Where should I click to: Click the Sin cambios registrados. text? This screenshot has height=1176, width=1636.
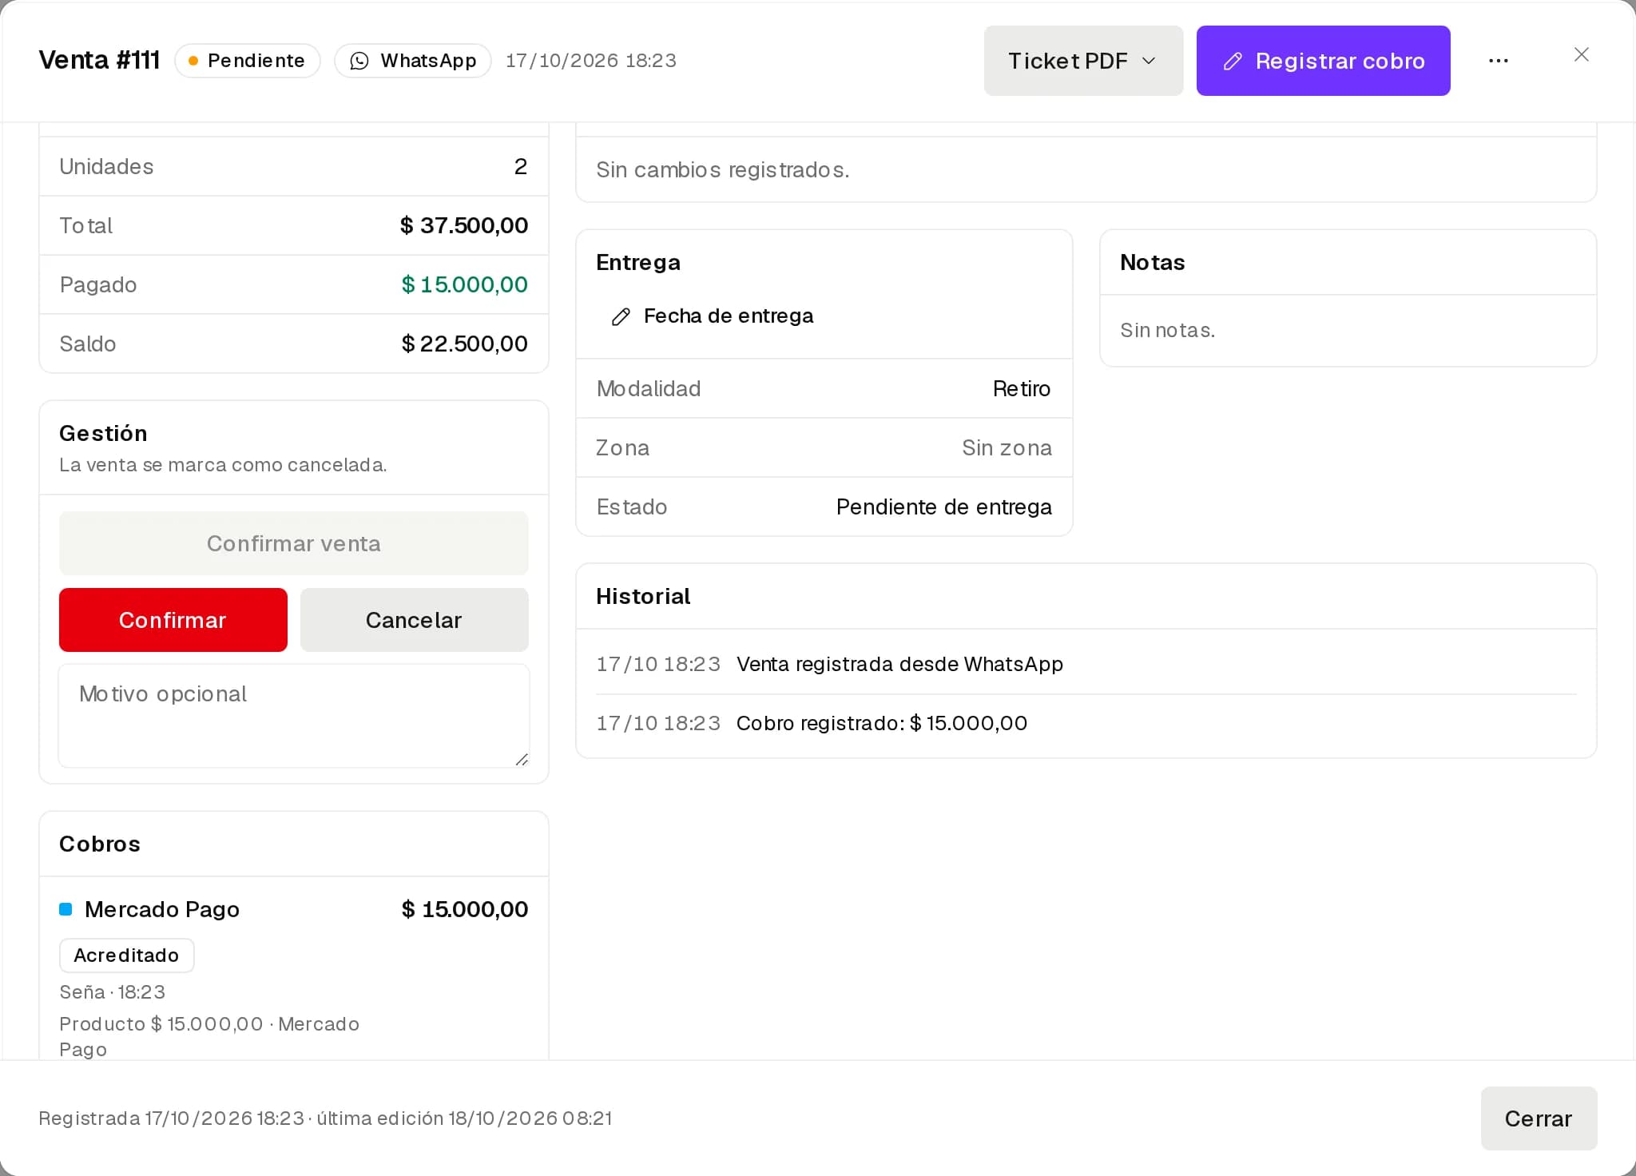723,169
